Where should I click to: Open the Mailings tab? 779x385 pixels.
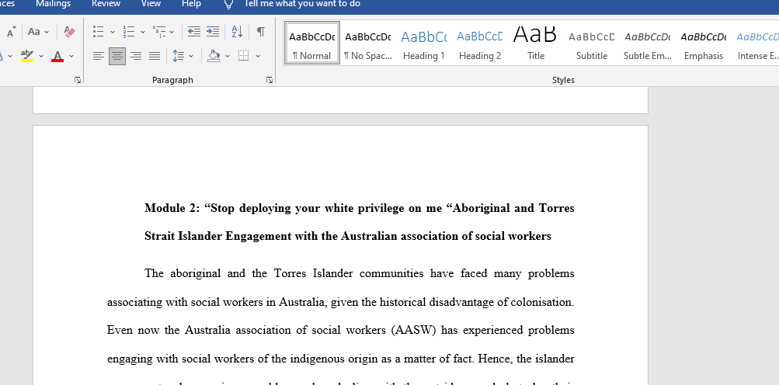53,4
